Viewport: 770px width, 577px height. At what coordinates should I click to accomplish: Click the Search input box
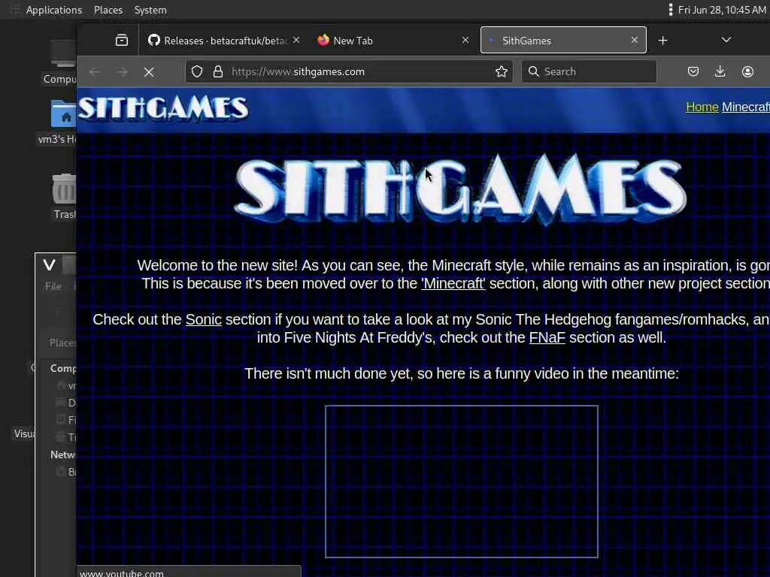coord(589,71)
